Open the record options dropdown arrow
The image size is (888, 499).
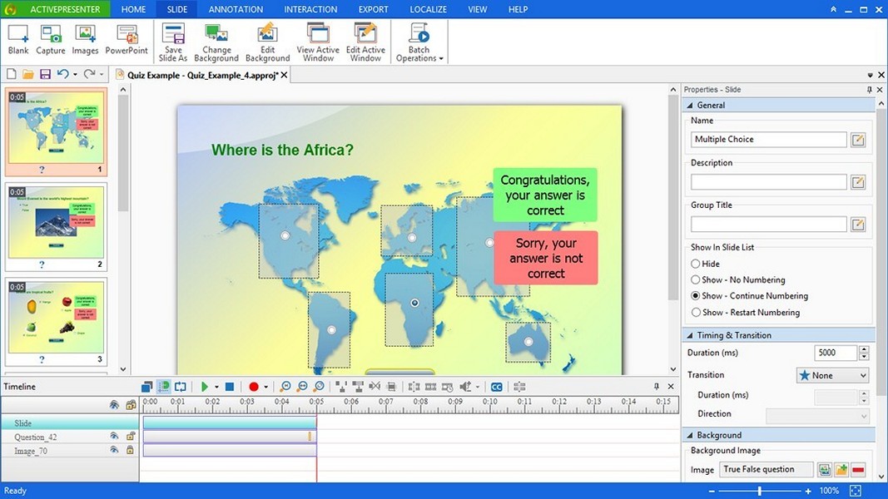pyautogui.click(x=265, y=387)
